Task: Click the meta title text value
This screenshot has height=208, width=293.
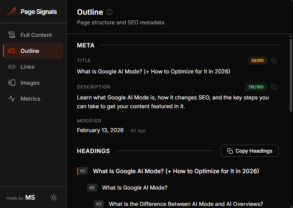Action: (x=153, y=71)
